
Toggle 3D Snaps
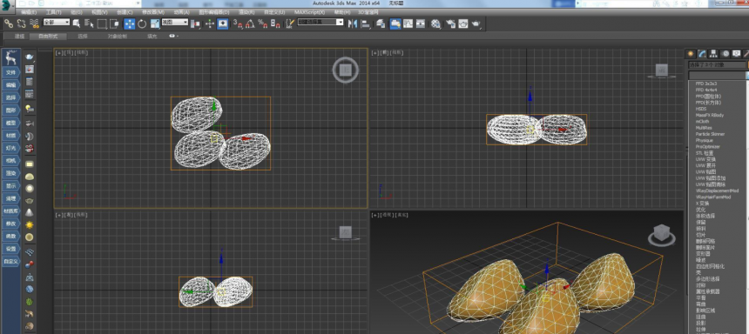point(238,23)
